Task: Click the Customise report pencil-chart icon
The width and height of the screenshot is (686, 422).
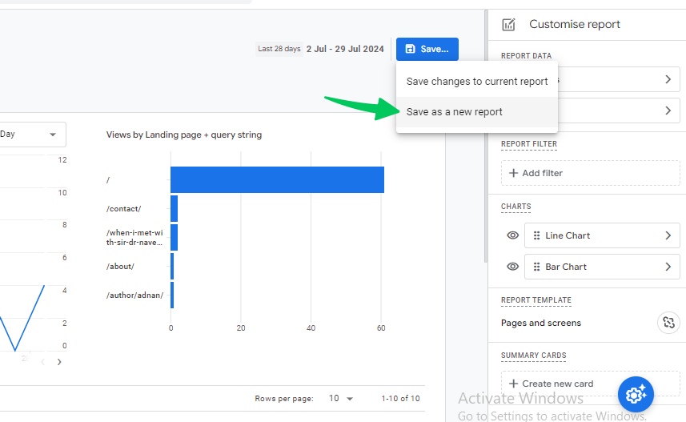Action: [508, 25]
